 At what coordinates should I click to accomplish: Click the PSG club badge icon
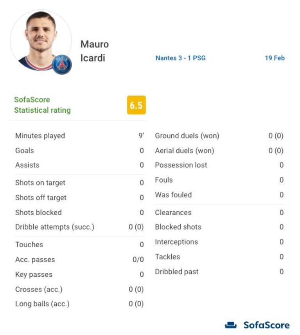62,65
